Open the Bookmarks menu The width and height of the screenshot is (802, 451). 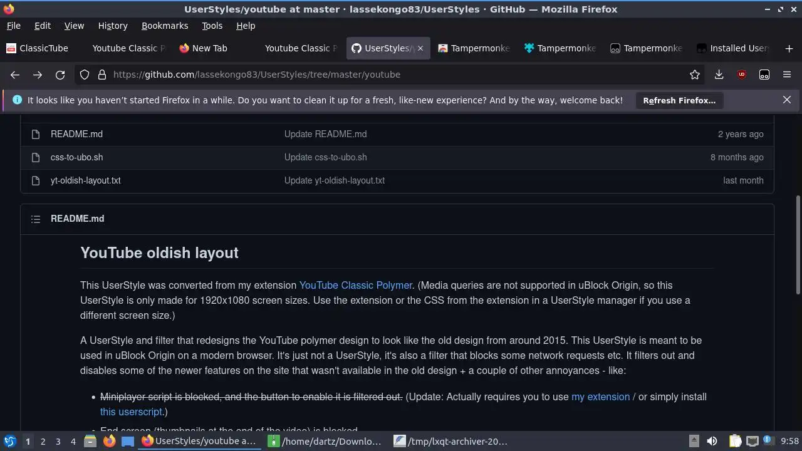[x=165, y=26]
